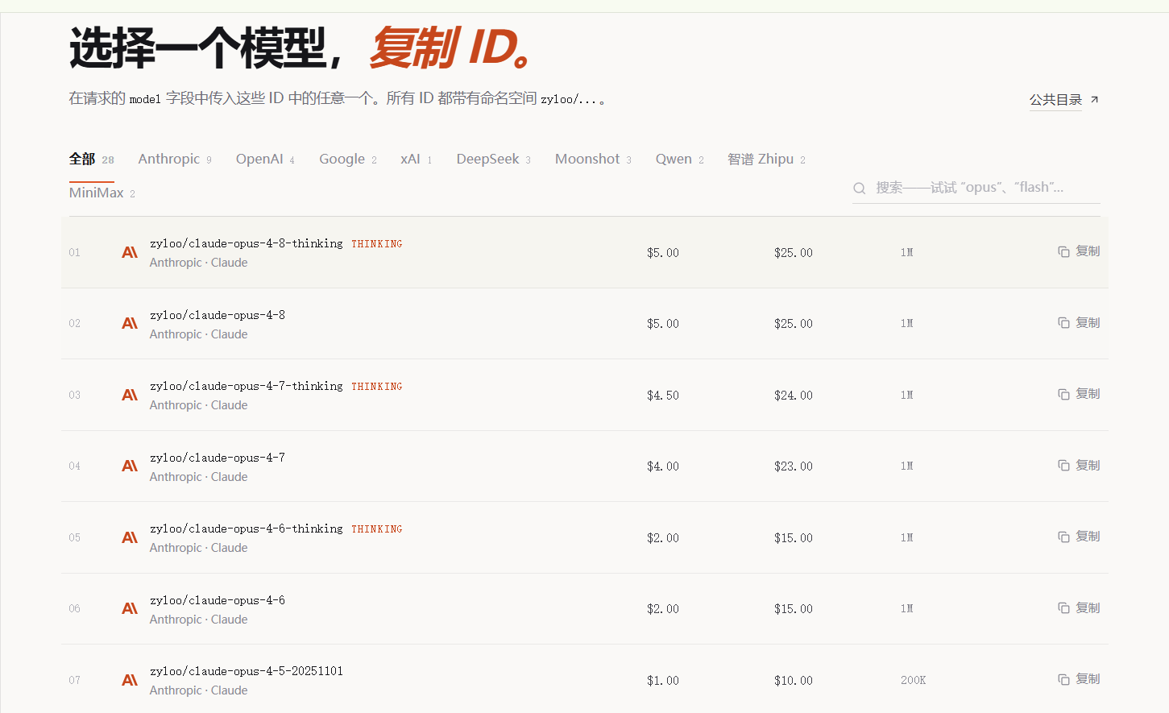
Task: Click the THINKING badge on claude-opus-4-8-thinking
Action: pos(377,244)
